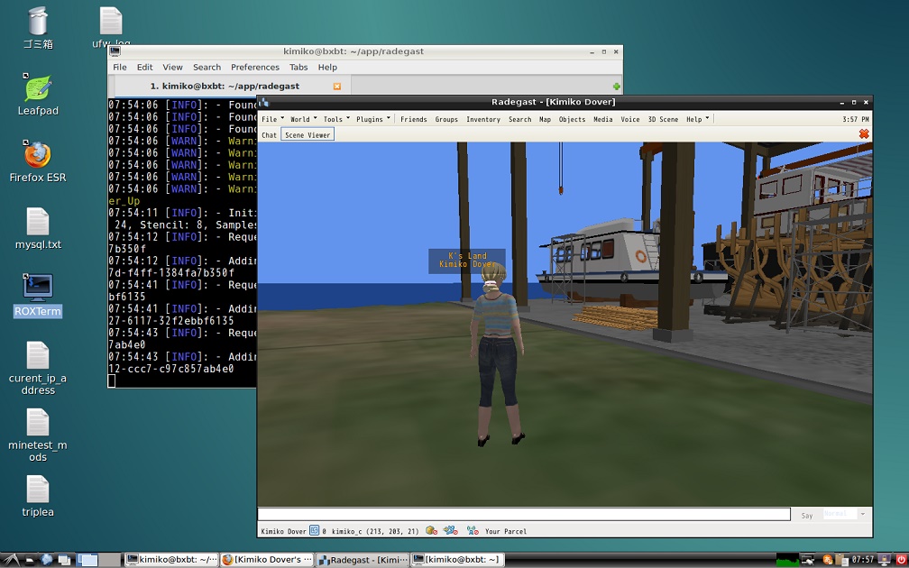
Task: Click the red dismiss icon in Scene Viewer
Action: point(864,133)
